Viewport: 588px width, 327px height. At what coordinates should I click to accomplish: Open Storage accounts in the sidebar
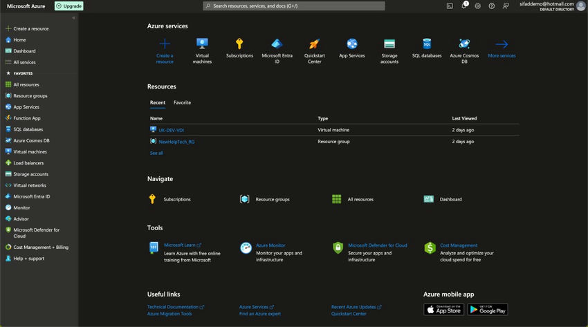coord(30,174)
